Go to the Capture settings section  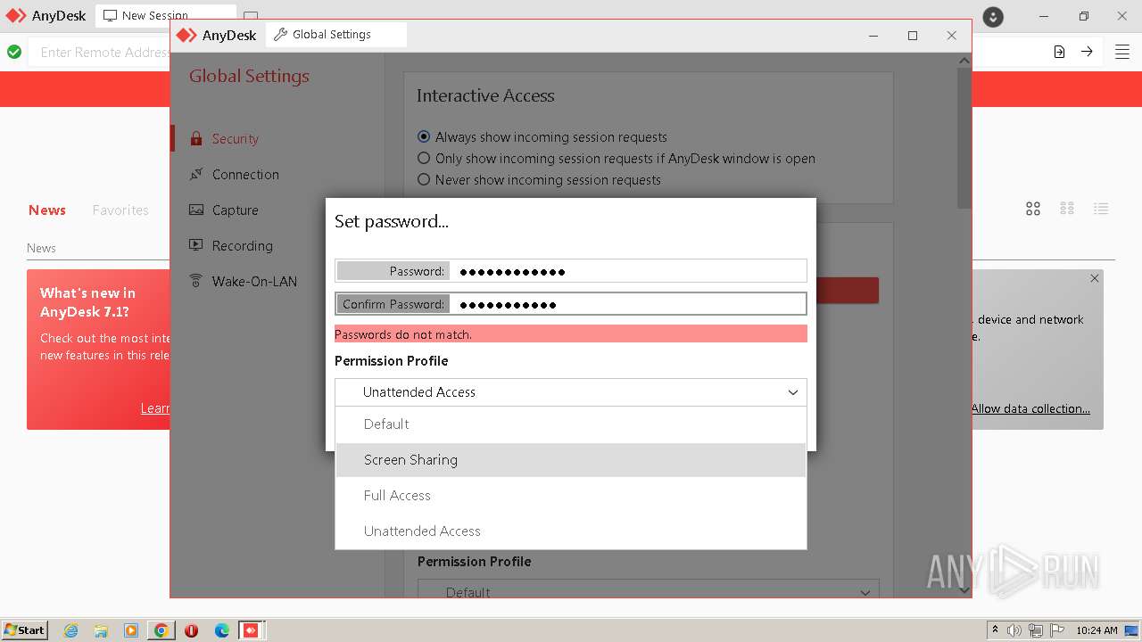(x=235, y=210)
